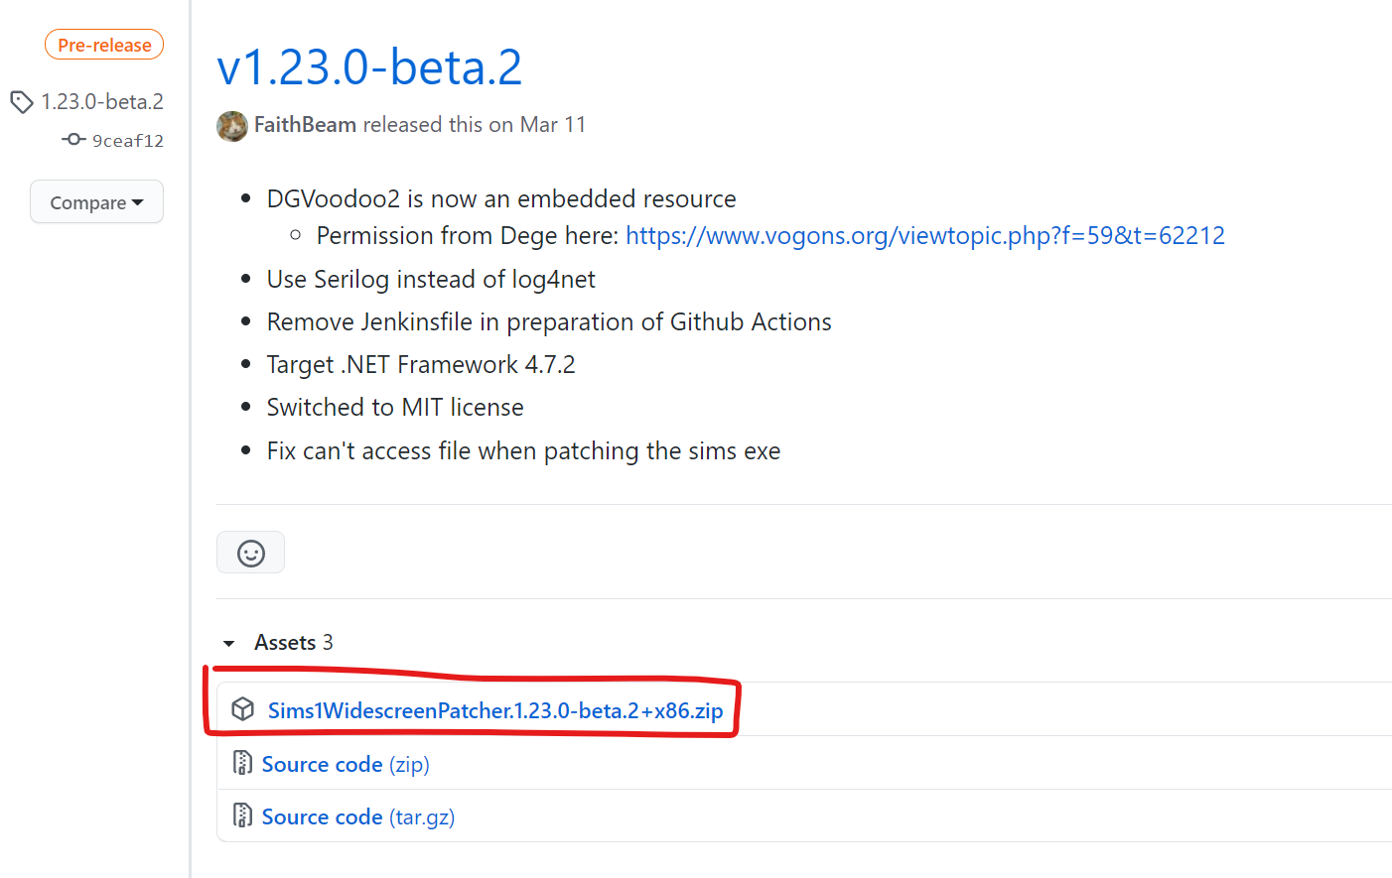The width and height of the screenshot is (1392, 878).
Task: Click the file icon for Source code (tar.gz)
Action: pyautogui.click(x=242, y=815)
